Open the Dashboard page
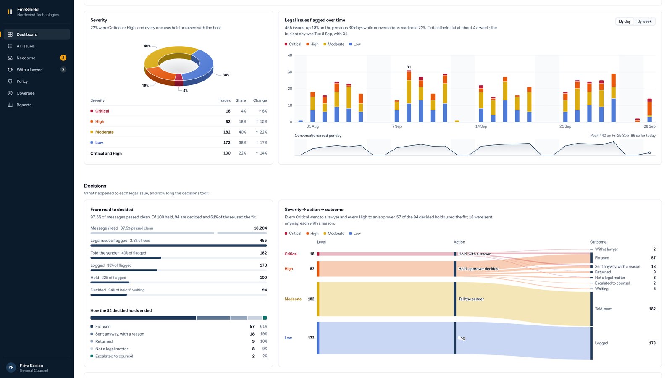672x378 pixels. point(37,34)
